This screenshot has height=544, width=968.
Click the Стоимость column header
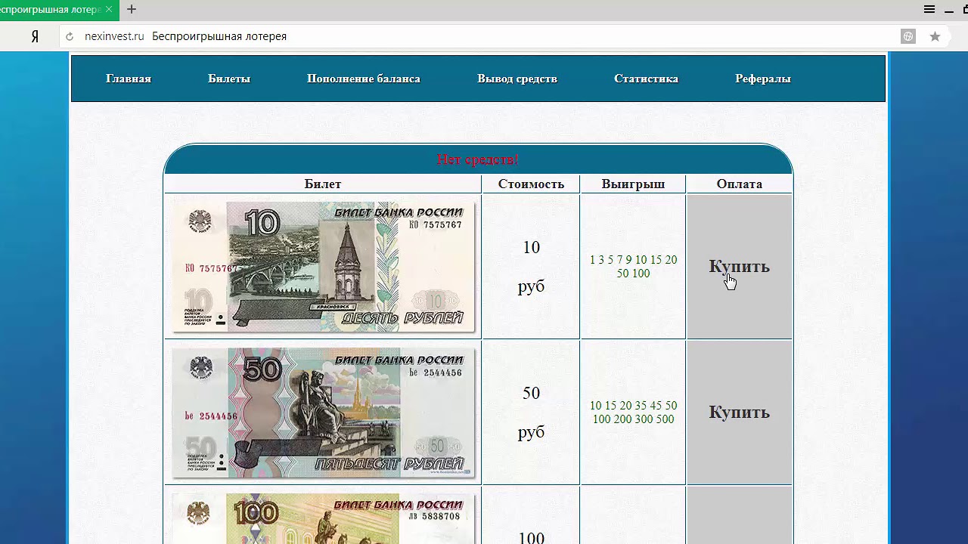[531, 184]
